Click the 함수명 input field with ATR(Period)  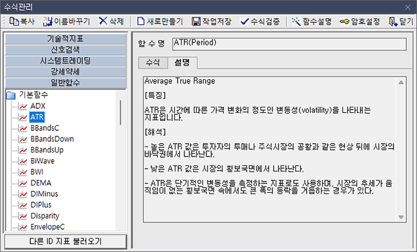289,44
